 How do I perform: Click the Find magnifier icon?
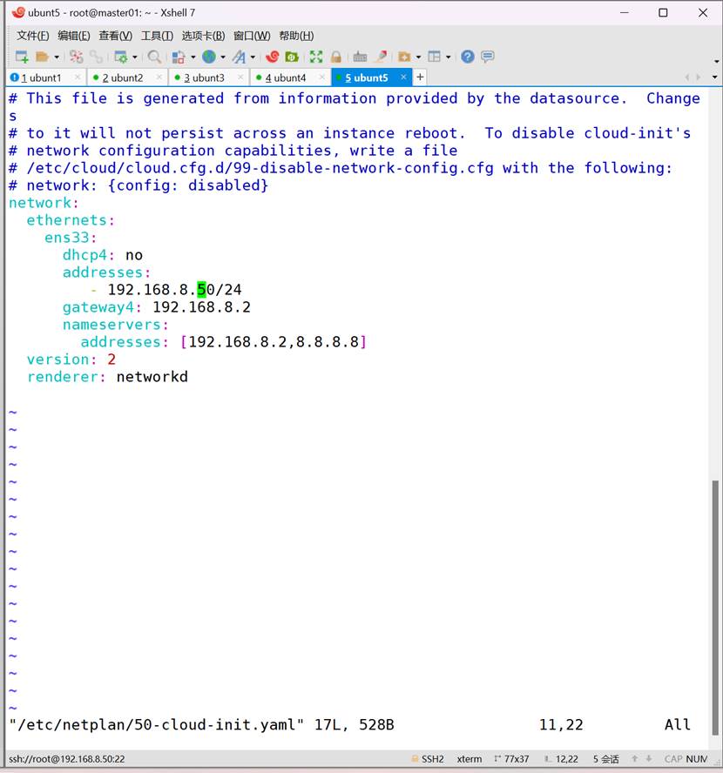[x=154, y=57]
